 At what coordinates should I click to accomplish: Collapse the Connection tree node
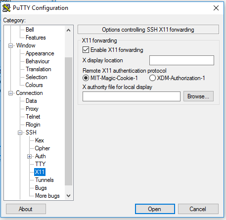click(x=10, y=93)
